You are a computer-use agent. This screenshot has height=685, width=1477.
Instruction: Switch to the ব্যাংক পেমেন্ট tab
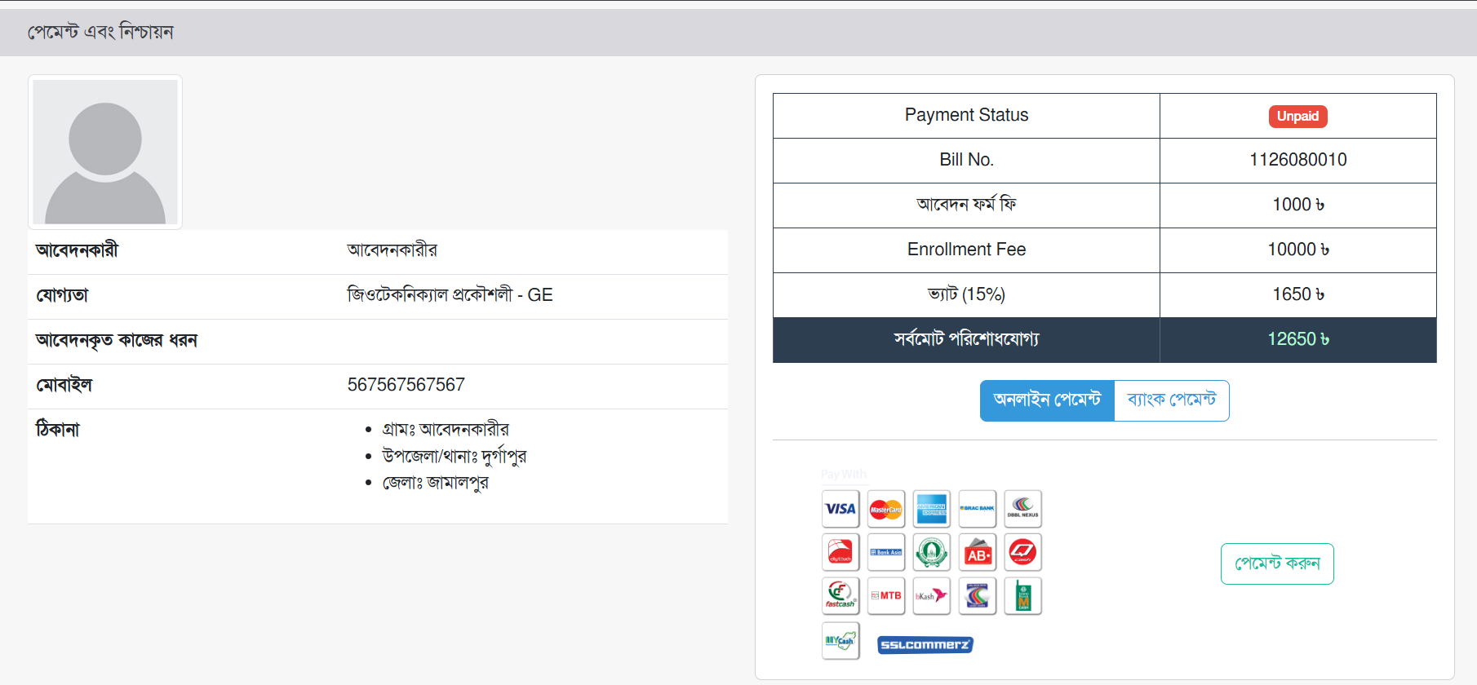coord(1172,400)
